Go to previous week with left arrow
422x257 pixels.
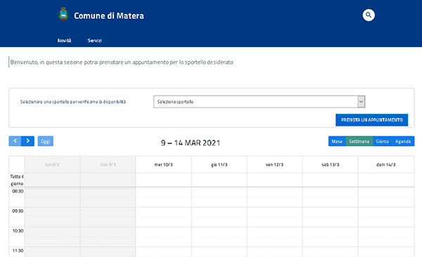pos(15,141)
